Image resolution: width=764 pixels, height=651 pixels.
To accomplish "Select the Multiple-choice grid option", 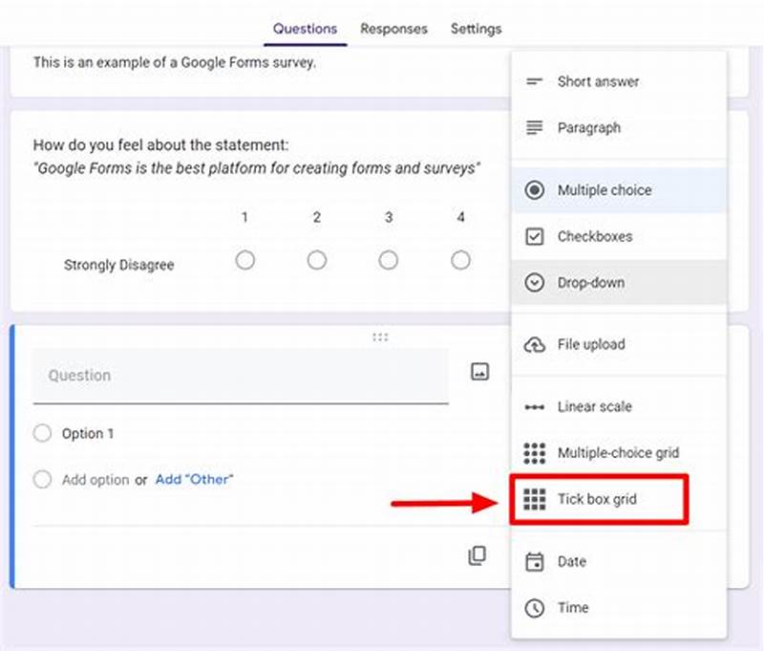I will 535,452.
